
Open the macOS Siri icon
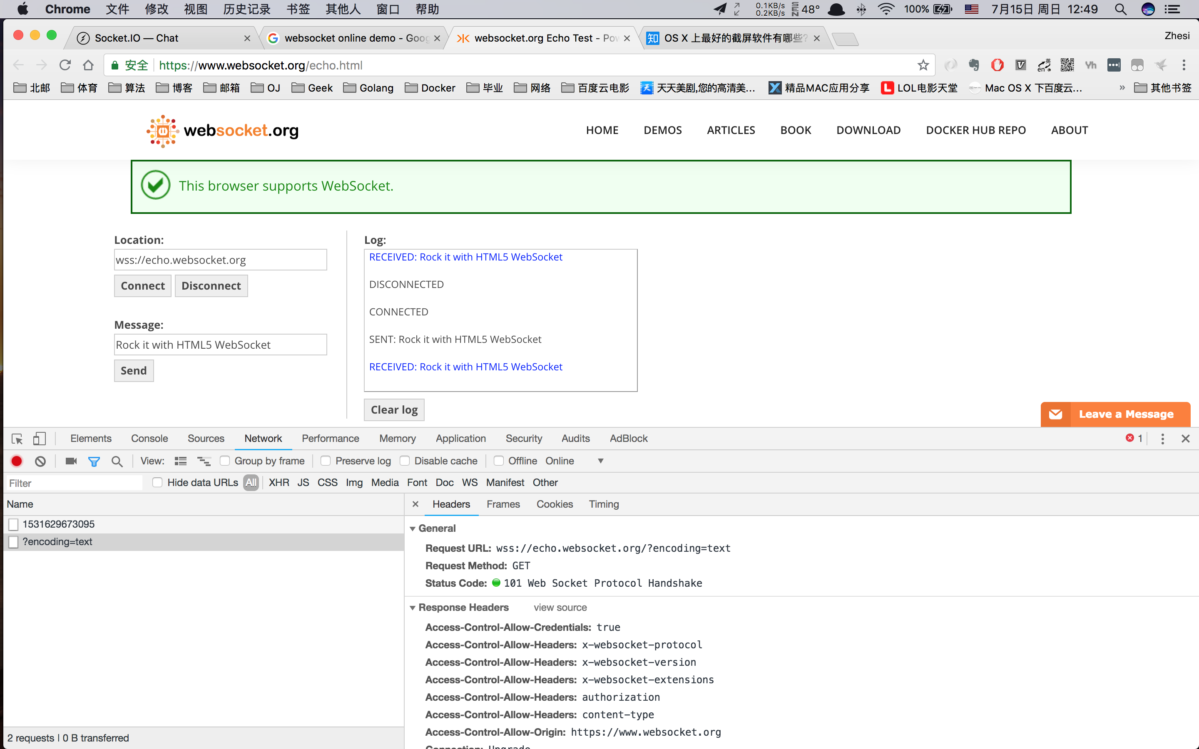tap(1148, 10)
